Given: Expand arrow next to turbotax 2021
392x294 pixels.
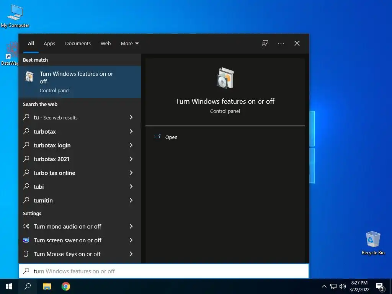Looking at the screenshot, I should [x=131, y=159].
